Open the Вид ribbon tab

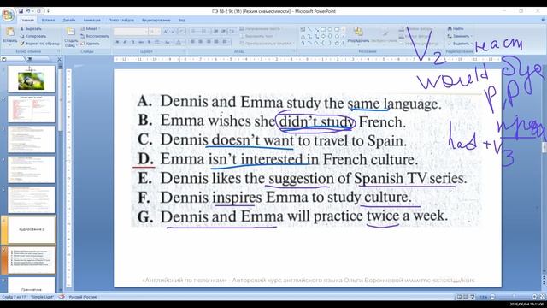[x=181, y=21]
